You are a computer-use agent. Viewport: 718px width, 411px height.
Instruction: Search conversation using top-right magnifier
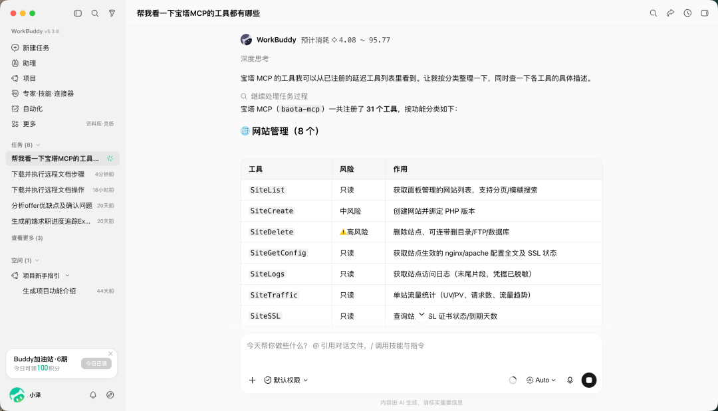coord(654,13)
